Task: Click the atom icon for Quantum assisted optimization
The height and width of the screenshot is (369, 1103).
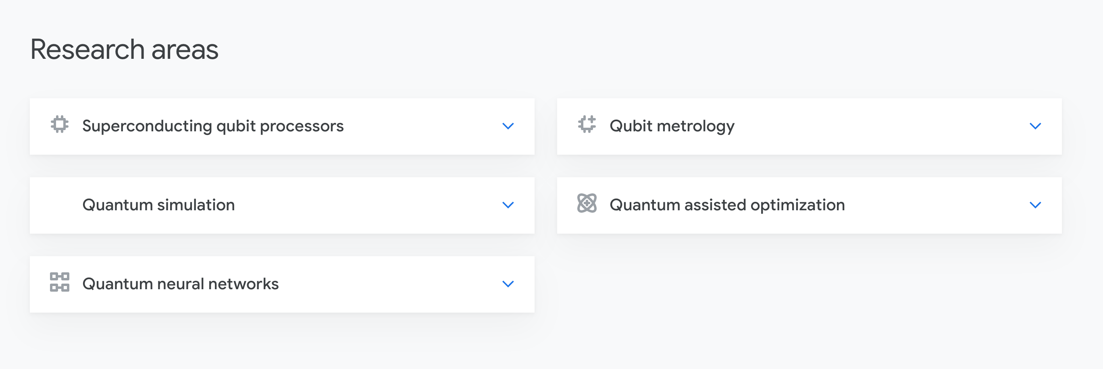Action: (587, 203)
